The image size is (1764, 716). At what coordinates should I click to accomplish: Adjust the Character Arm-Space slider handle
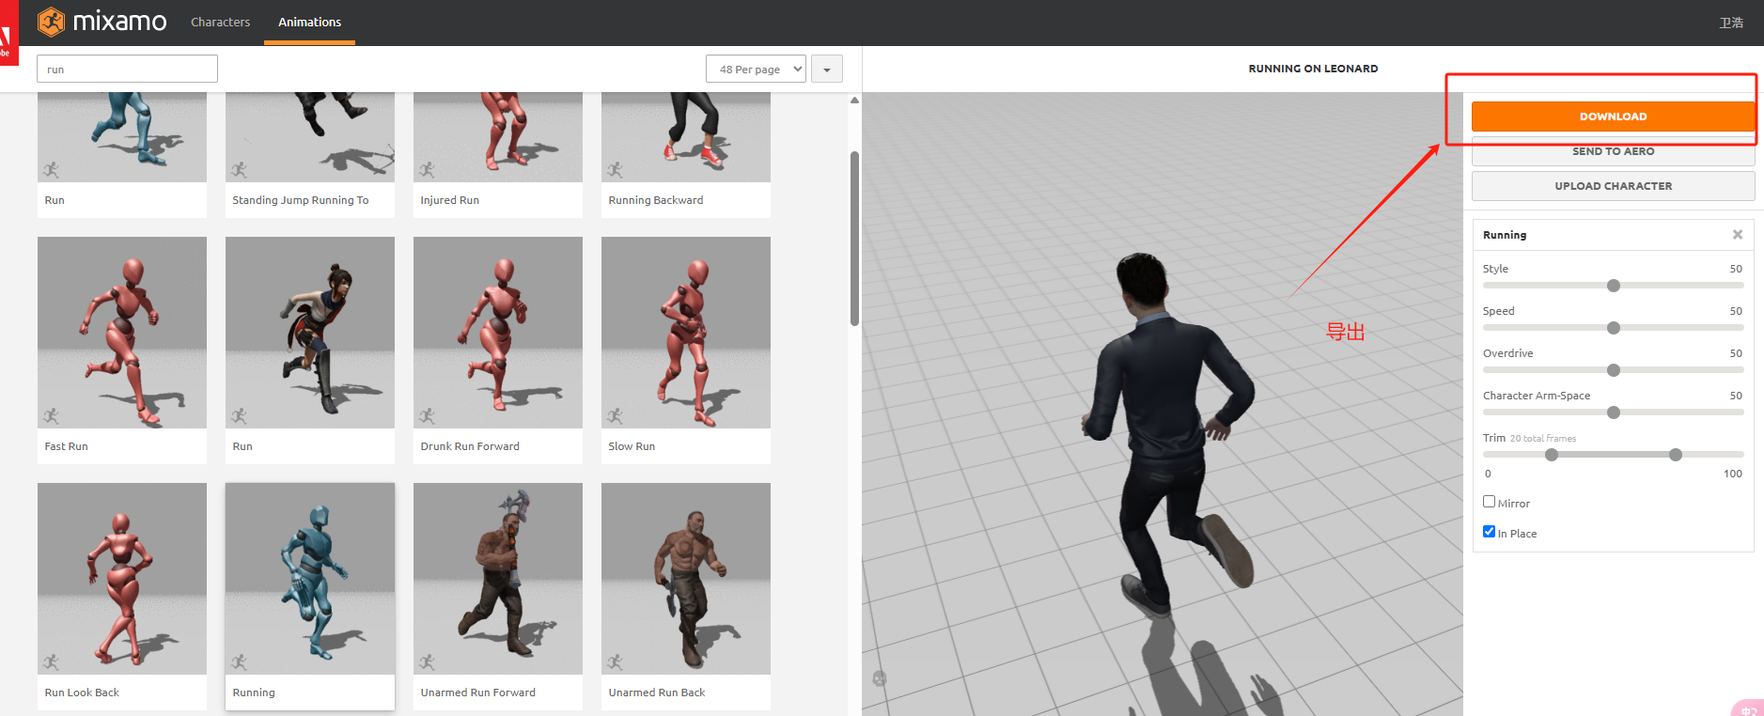coord(1614,412)
